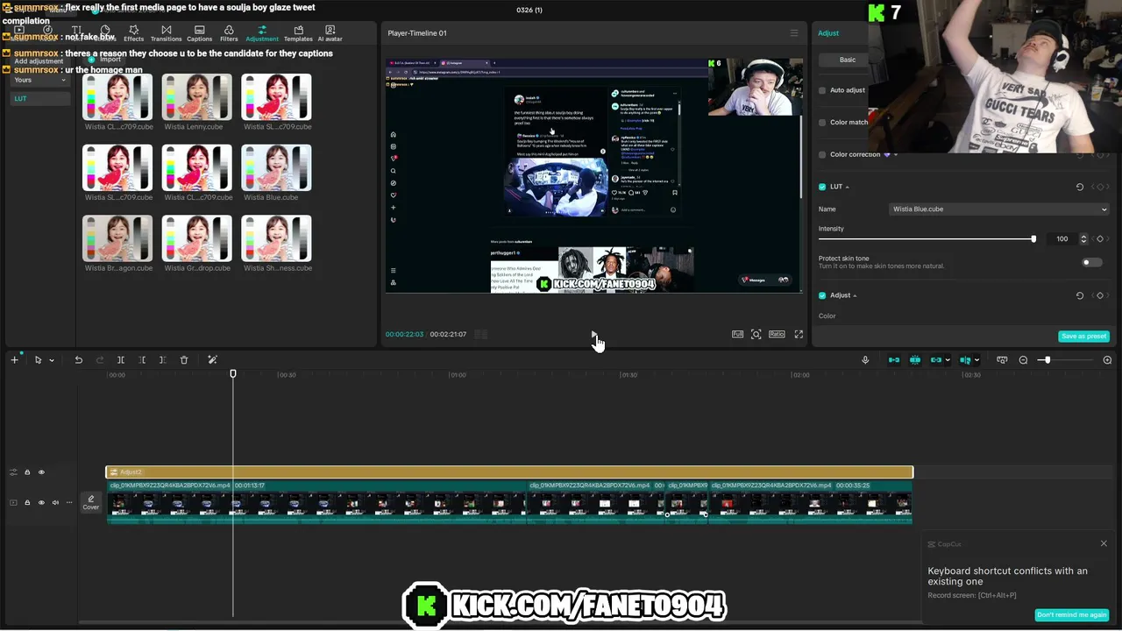Select the LUT sidebar item
Image resolution: width=1122 pixels, height=631 pixels.
pos(40,98)
